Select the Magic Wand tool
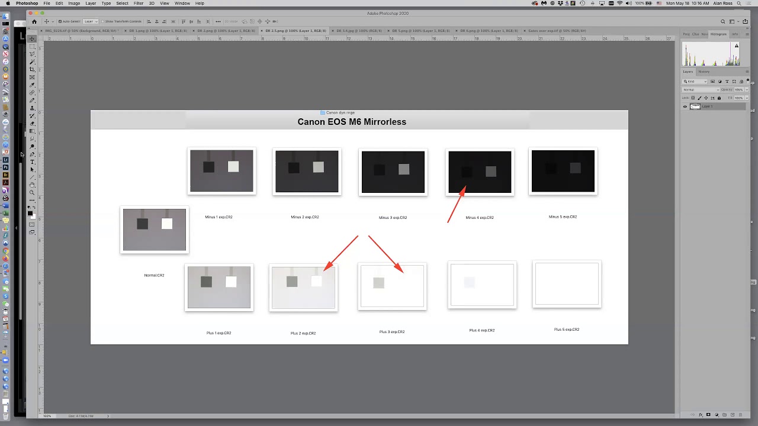Viewport: 758px width, 426px height. tap(33, 61)
